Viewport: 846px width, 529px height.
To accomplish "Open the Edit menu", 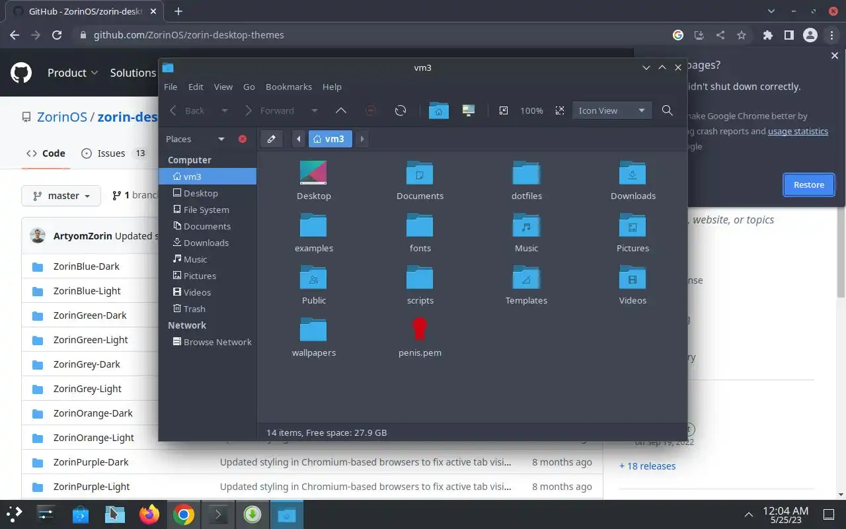I will [196, 87].
